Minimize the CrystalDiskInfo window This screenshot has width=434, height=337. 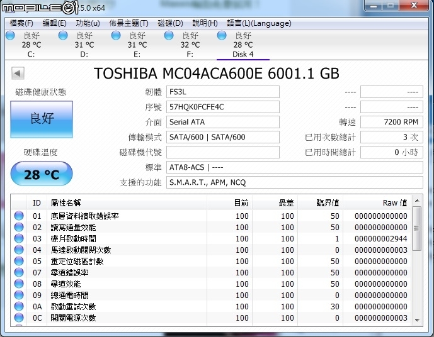pos(374,6)
